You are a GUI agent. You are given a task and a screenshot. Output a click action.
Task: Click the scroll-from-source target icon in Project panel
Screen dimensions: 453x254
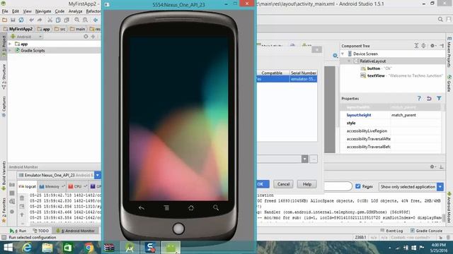click(86, 37)
